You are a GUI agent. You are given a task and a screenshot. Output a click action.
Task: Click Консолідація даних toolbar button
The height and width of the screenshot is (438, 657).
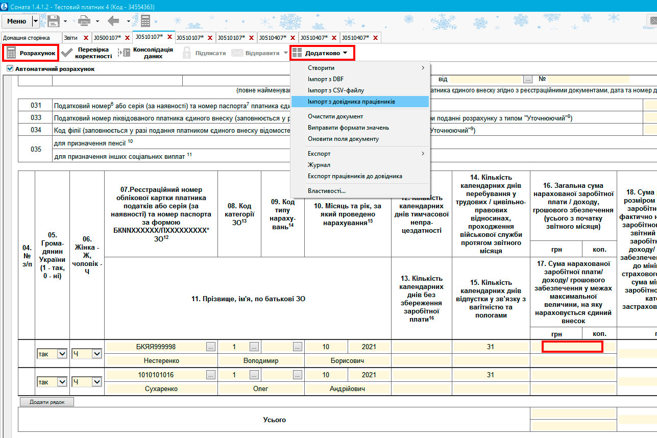146,53
